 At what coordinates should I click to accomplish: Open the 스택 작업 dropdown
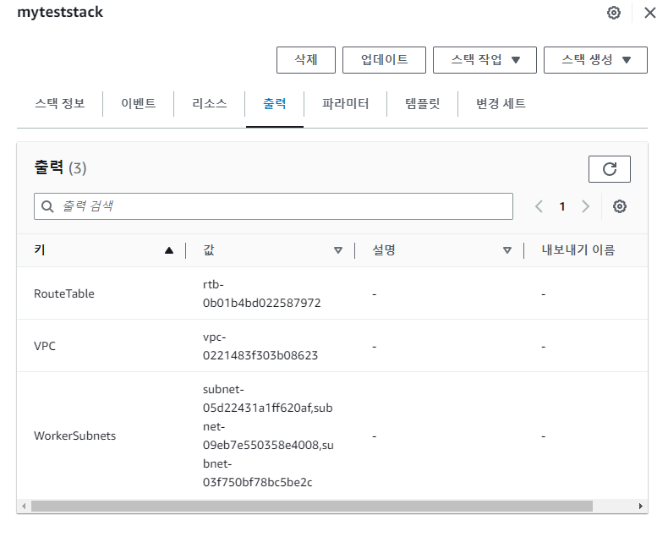pyautogui.click(x=485, y=60)
